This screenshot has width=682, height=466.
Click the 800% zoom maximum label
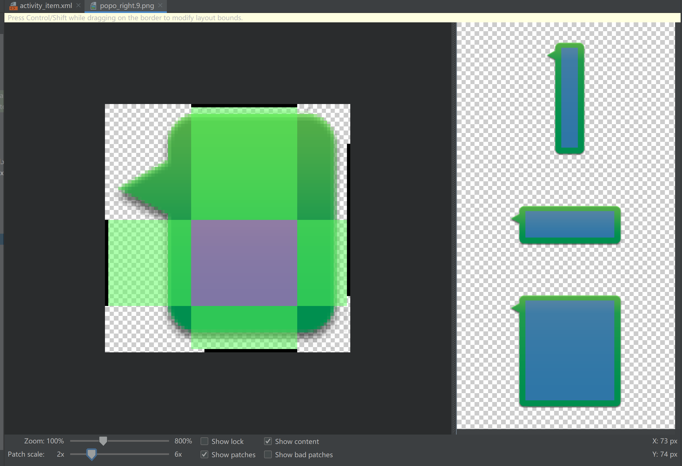click(x=183, y=441)
